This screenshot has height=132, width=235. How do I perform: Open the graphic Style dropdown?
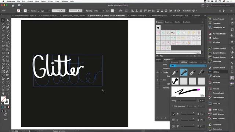pos(115,11)
